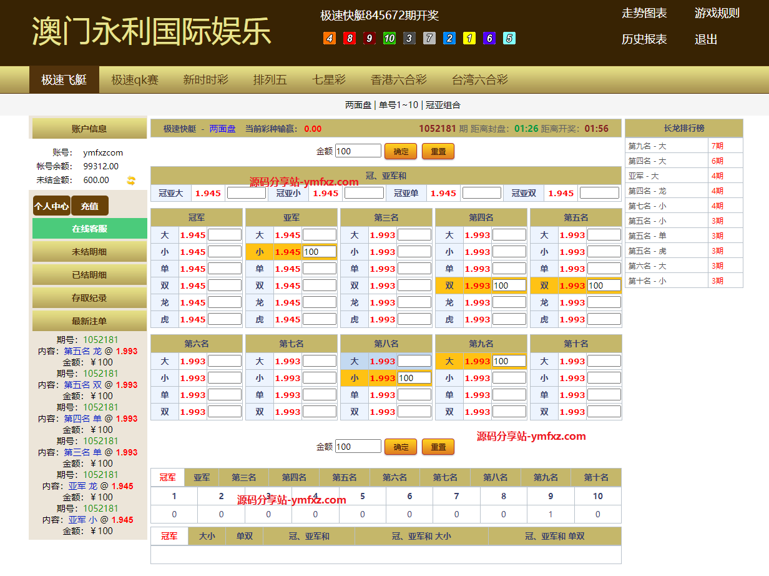The height and width of the screenshot is (576, 769).
Task: Click the gray number 7 ball
Action: point(429,39)
